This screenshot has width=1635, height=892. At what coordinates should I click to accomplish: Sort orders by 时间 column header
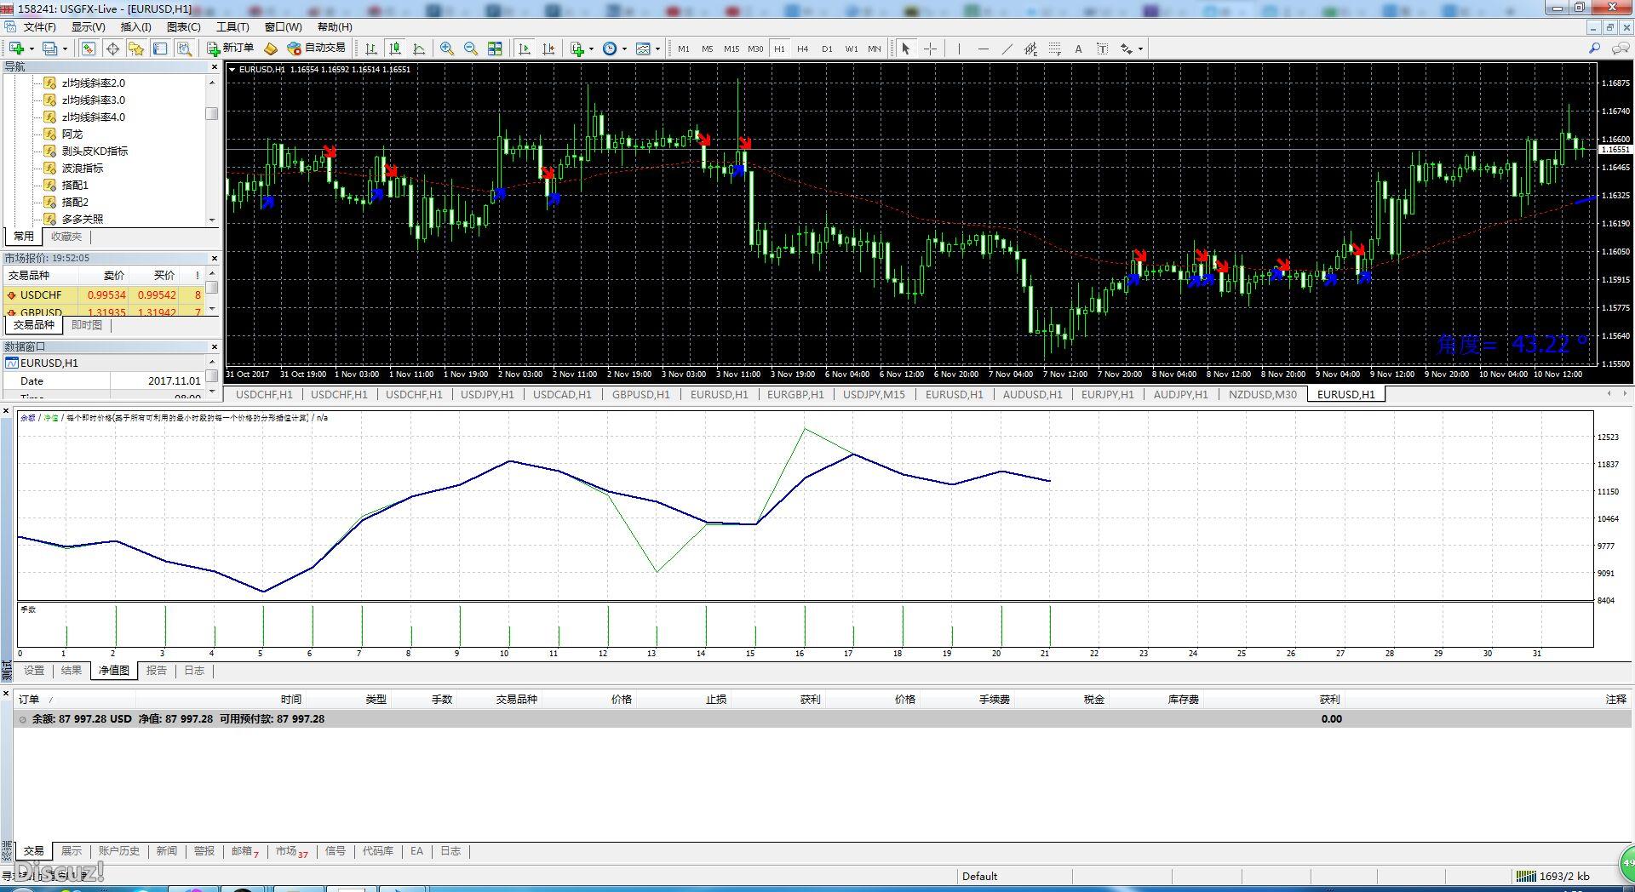[x=291, y=700]
